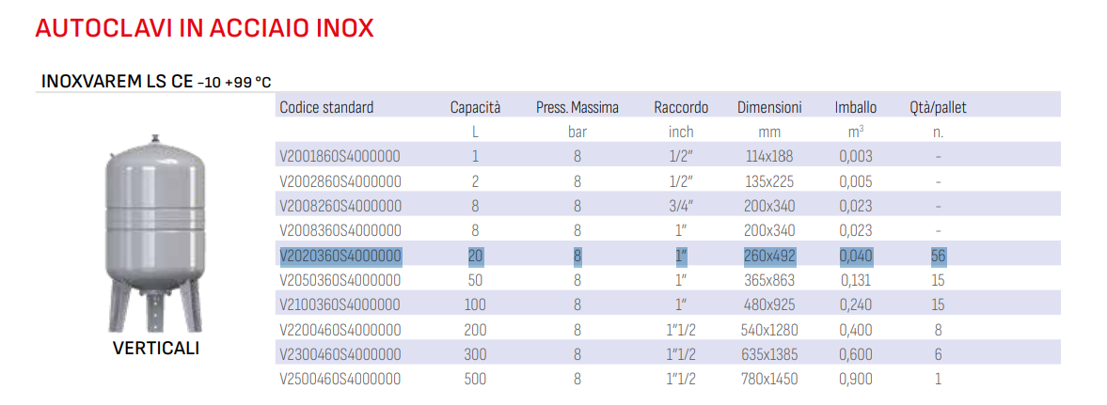1107x405 pixels.
Task: Click packaging volume 0,240
Action: click(x=856, y=304)
